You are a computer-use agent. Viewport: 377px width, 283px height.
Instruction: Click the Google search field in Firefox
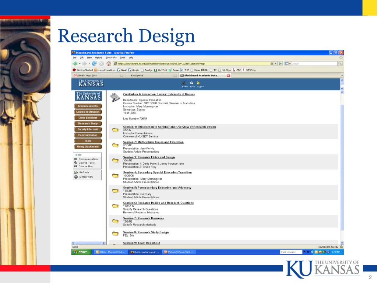click(x=314, y=63)
